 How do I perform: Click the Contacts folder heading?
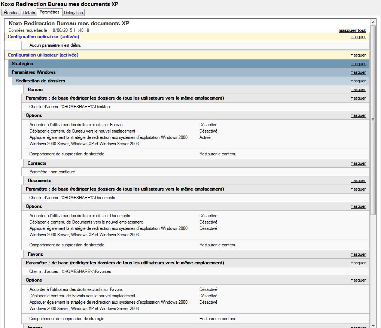coord(37,163)
